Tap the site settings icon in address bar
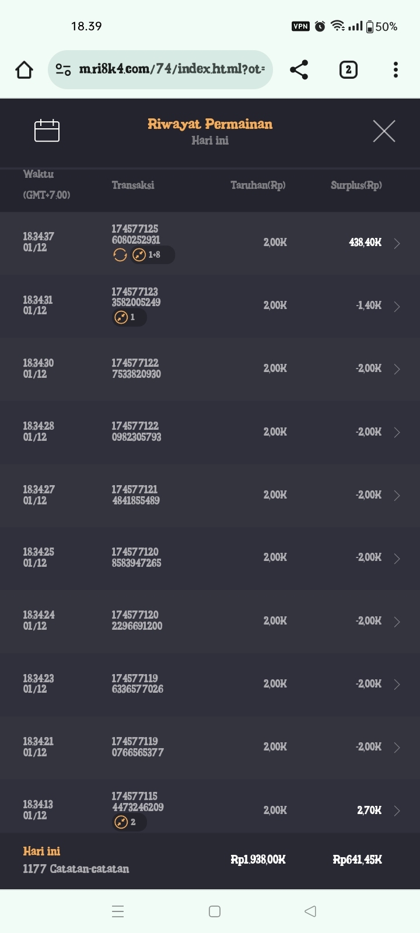 click(x=63, y=70)
